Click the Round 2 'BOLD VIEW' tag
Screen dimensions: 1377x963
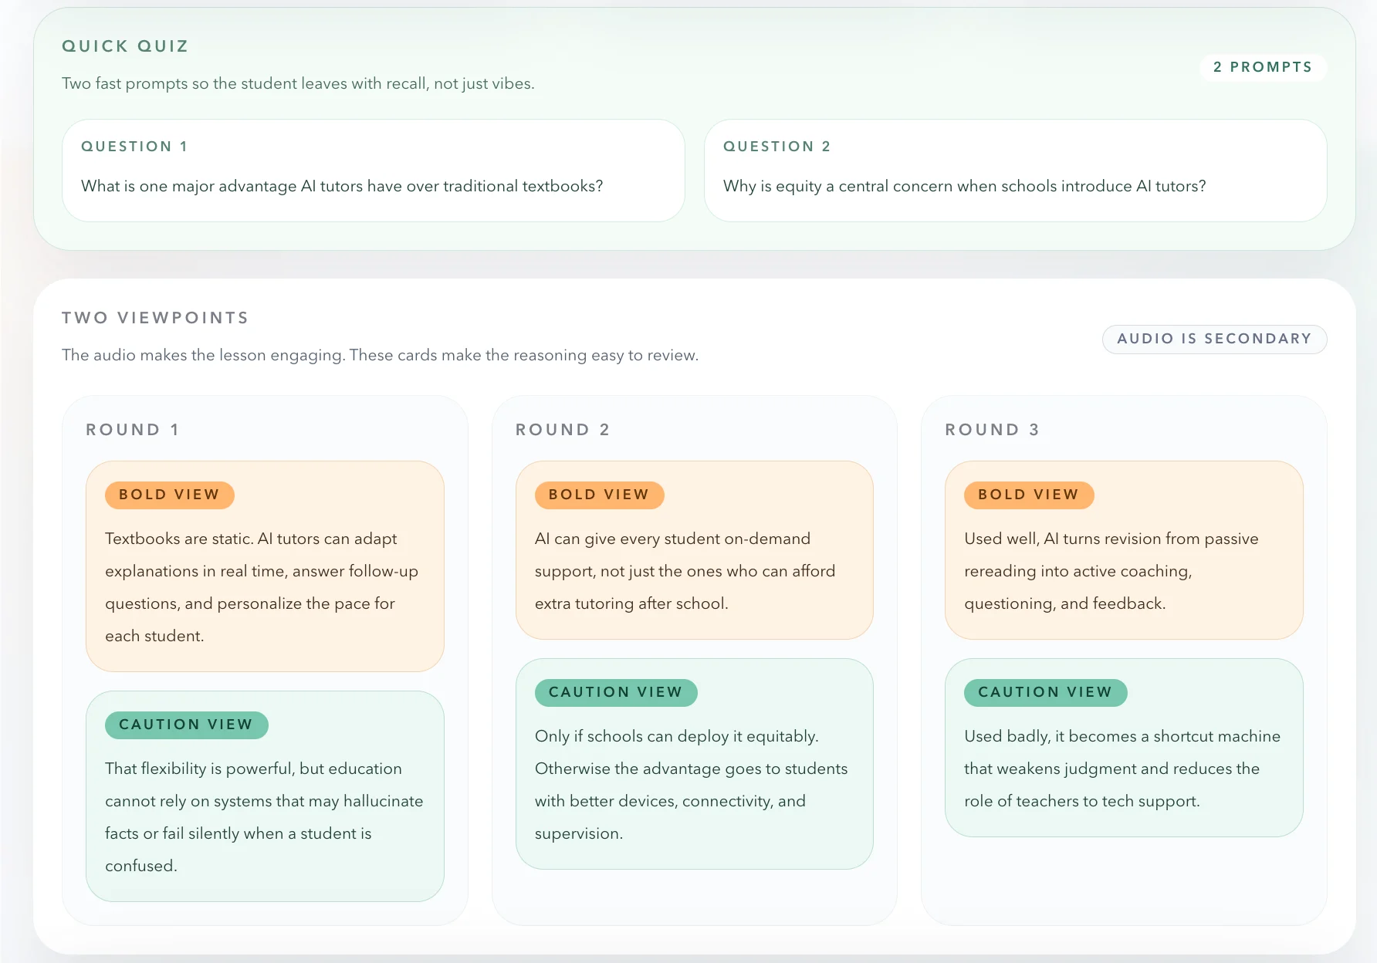(599, 495)
